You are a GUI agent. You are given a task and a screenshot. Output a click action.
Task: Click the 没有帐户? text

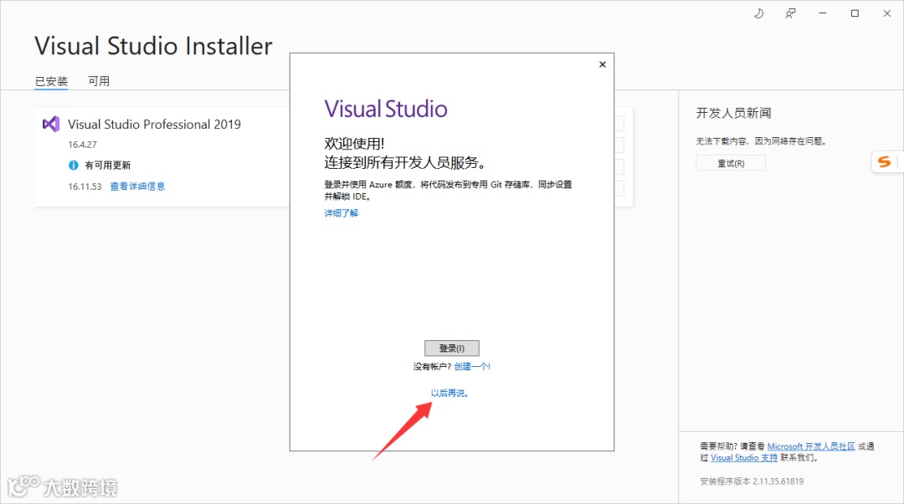[433, 366]
